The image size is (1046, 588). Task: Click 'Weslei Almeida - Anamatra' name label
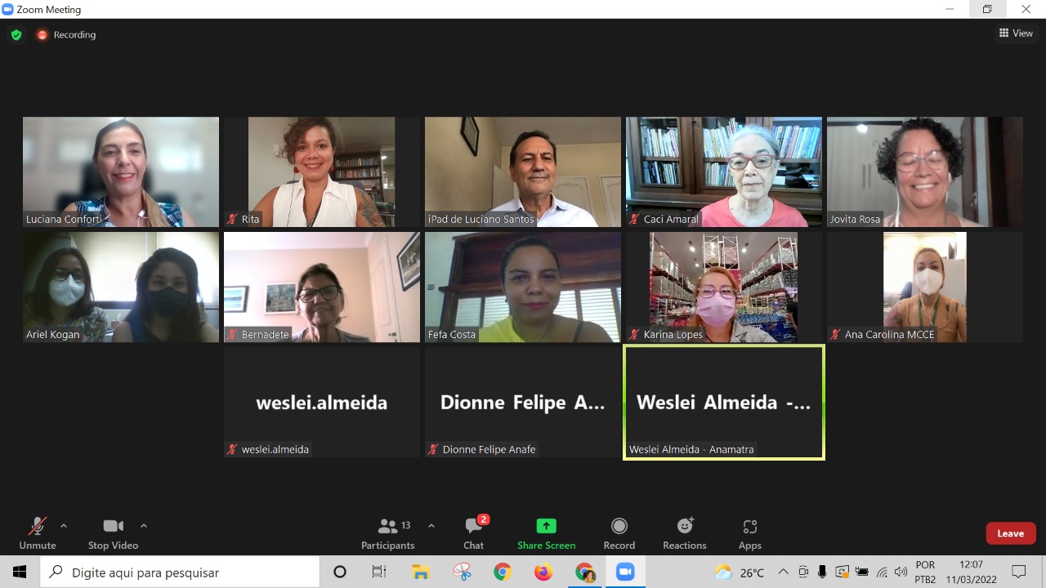tap(691, 449)
